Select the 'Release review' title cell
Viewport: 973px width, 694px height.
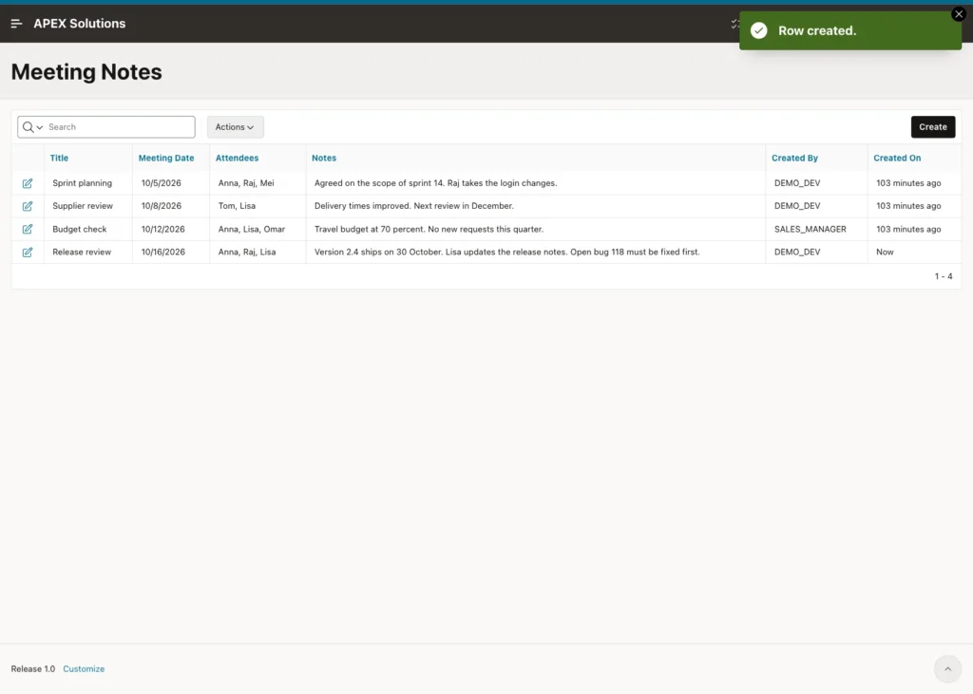82,252
